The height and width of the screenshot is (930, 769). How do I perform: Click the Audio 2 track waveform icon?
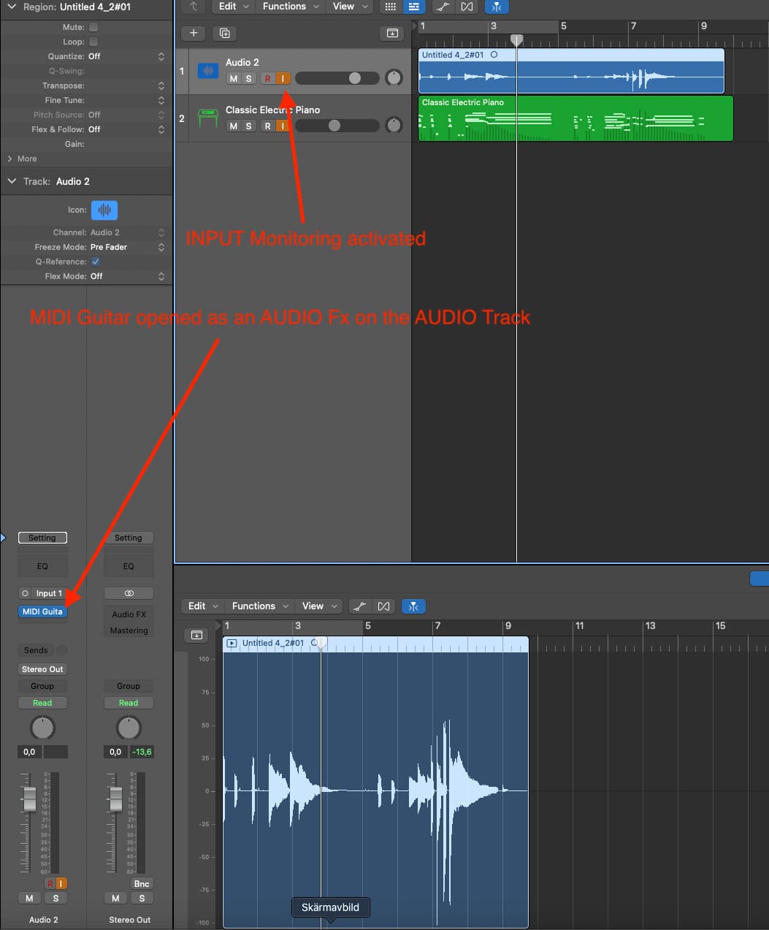pos(208,71)
